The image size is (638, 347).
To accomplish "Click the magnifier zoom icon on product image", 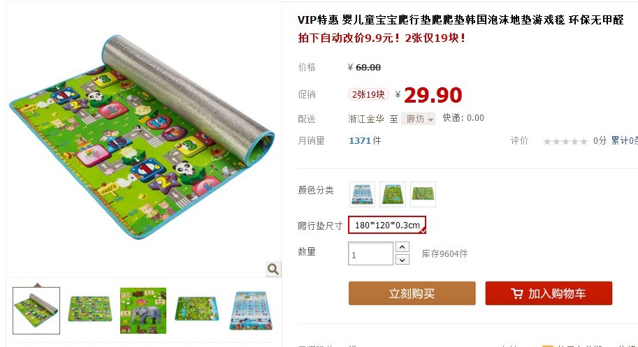I will click(x=273, y=269).
